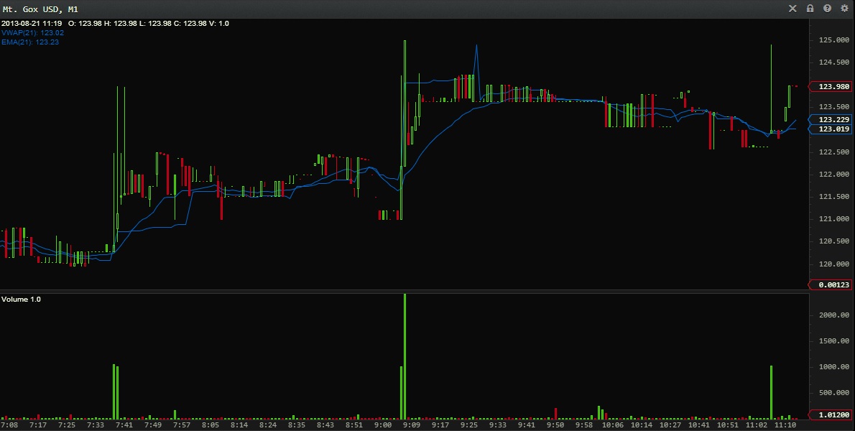Screen dimensions: 855x431
Task: Click the Mt. Gox USD, M1 title
Action: (40, 9)
